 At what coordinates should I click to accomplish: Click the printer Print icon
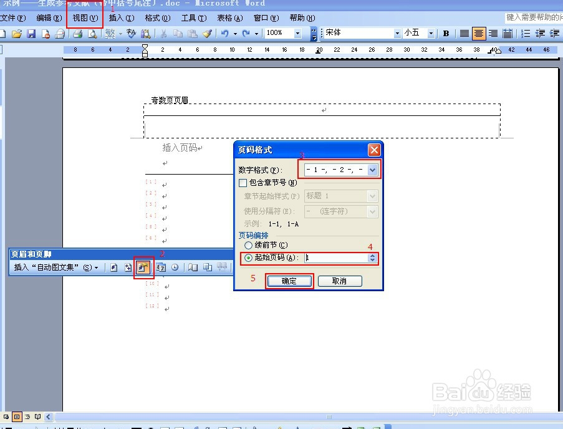coord(77,34)
